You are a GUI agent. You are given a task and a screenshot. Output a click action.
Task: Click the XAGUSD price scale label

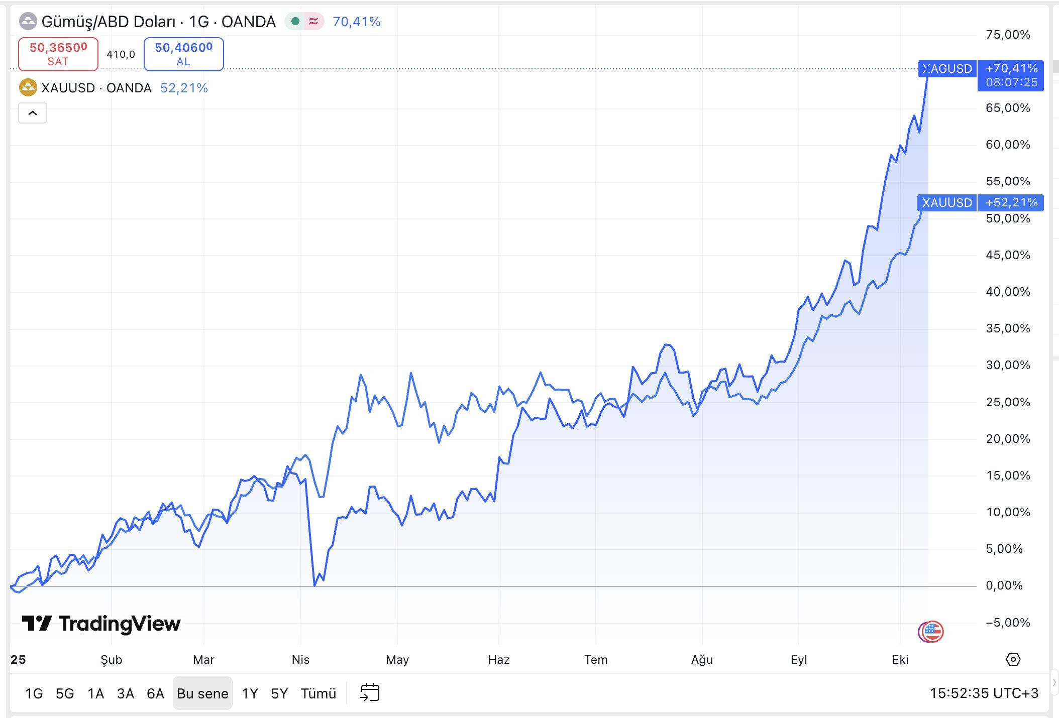coord(947,69)
